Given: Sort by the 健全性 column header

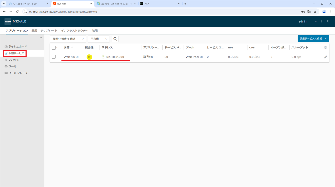Looking at the screenshot, I should point(89,48).
